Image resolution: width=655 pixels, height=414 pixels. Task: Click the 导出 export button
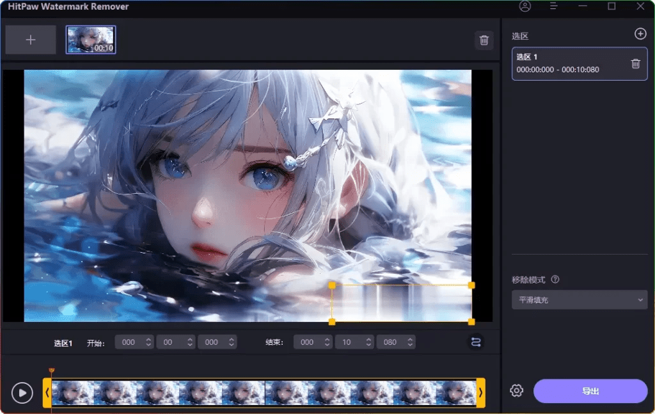590,390
